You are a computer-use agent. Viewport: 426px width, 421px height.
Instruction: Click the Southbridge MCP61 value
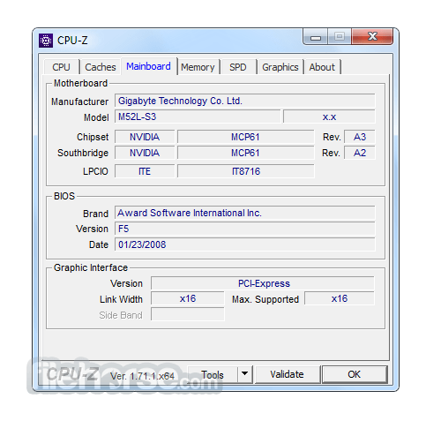245,153
